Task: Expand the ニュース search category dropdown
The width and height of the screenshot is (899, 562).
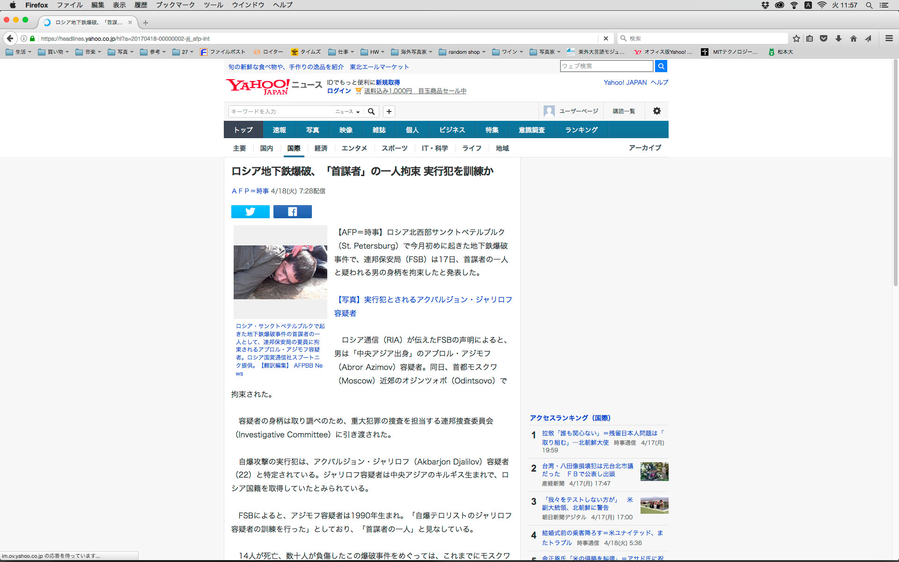Action: pyautogui.click(x=347, y=111)
